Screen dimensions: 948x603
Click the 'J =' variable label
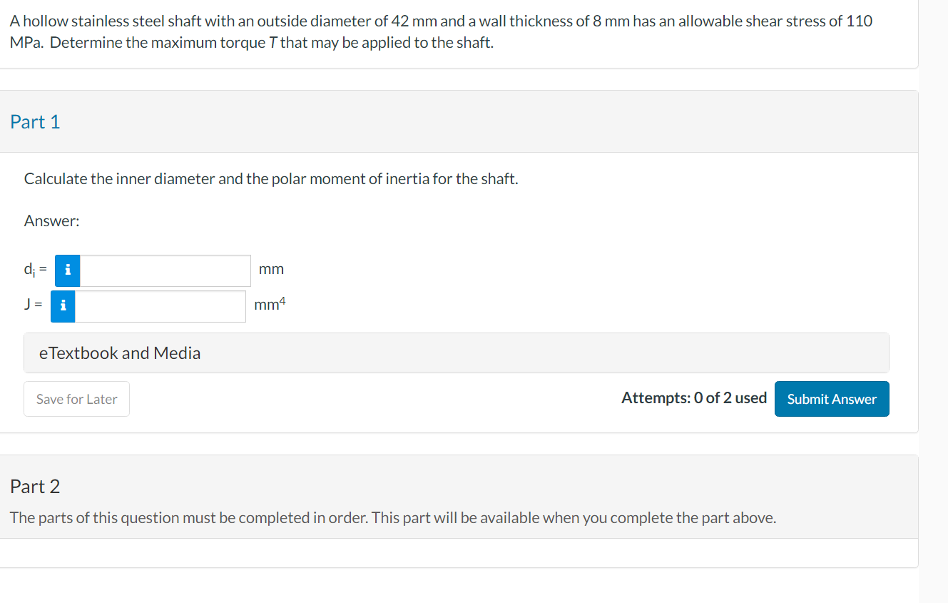tap(33, 306)
